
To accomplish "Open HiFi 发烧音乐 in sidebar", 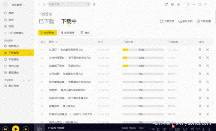I will pyautogui.click(x=14, y=33).
